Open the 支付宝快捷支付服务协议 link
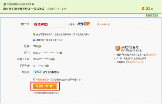The image size is (162, 104). pos(46,93)
